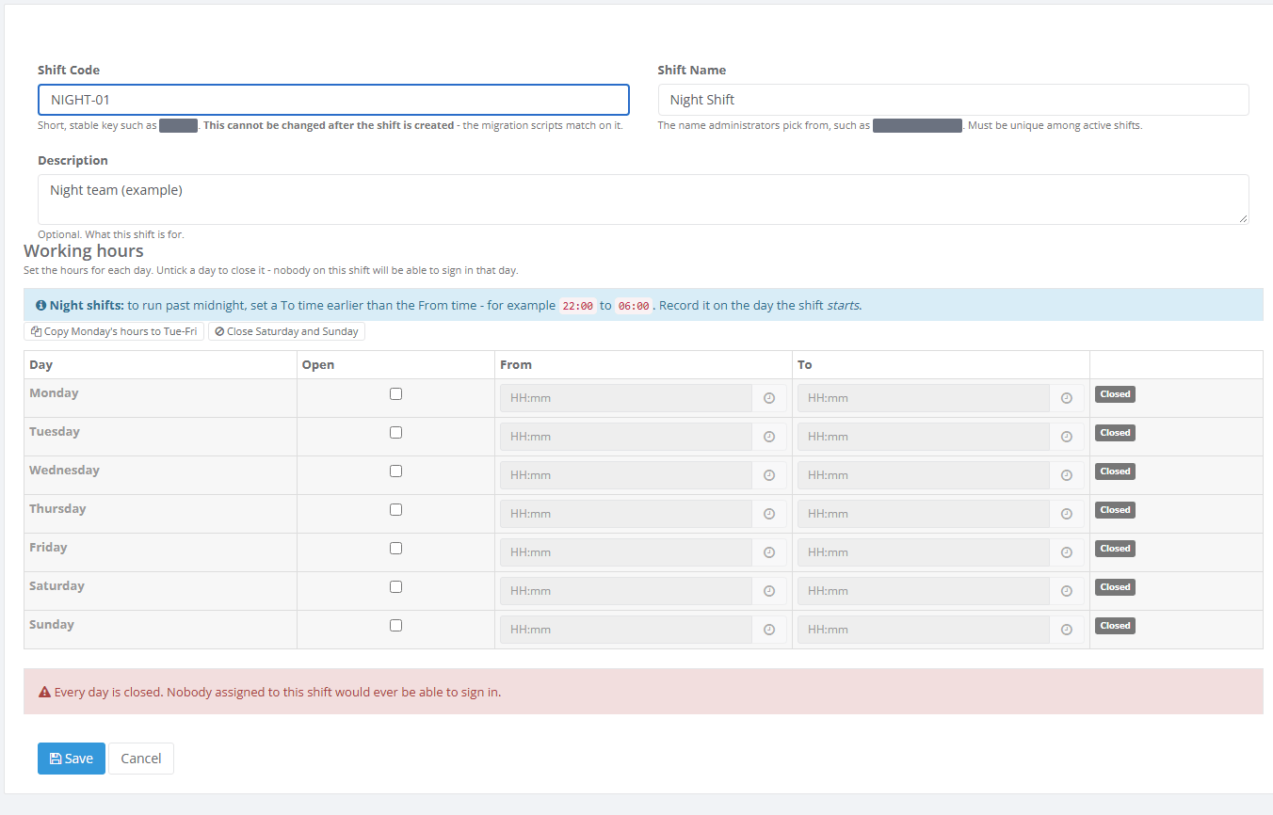Tick the Tuesday Open checkbox
The width and height of the screenshot is (1273, 815).
click(395, 432)
